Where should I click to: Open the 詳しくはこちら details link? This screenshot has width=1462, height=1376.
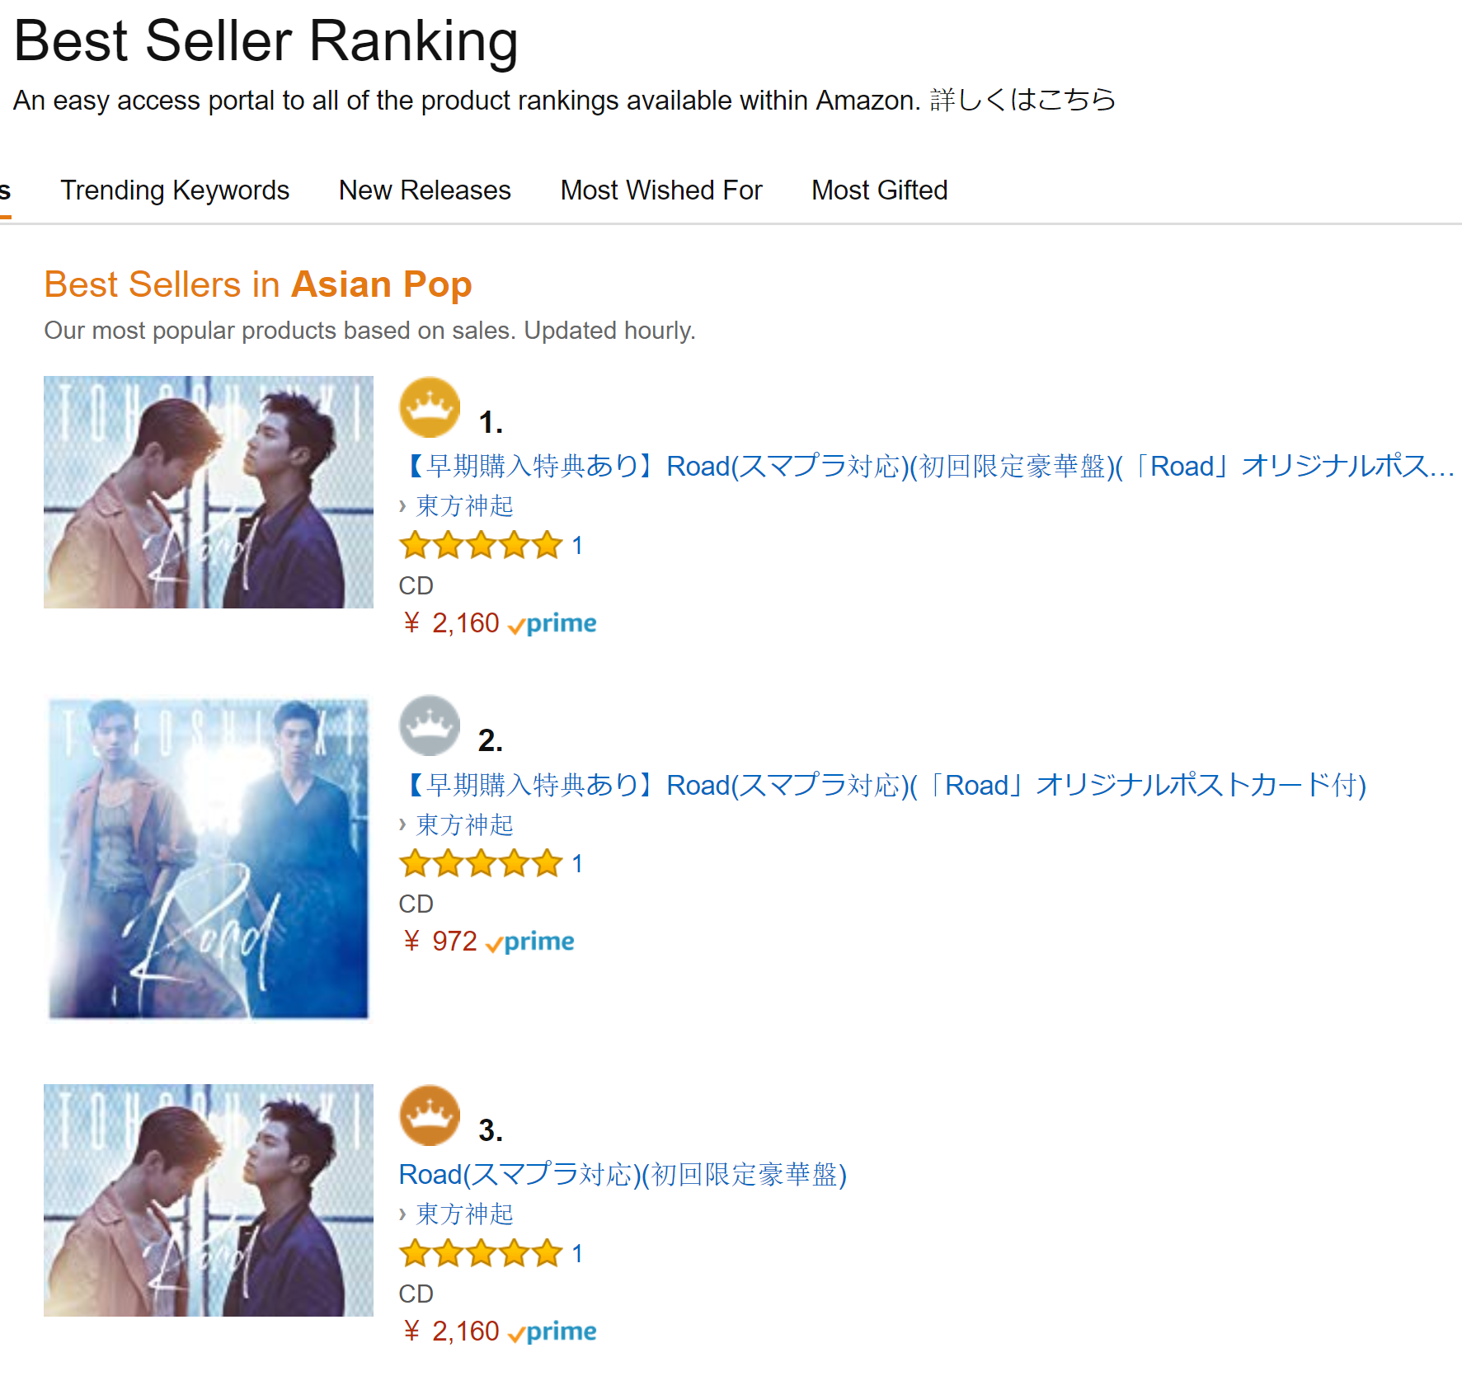click(1022, 101)
